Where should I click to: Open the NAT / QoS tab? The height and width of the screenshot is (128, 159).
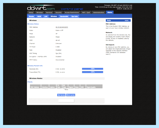point(86,12)
